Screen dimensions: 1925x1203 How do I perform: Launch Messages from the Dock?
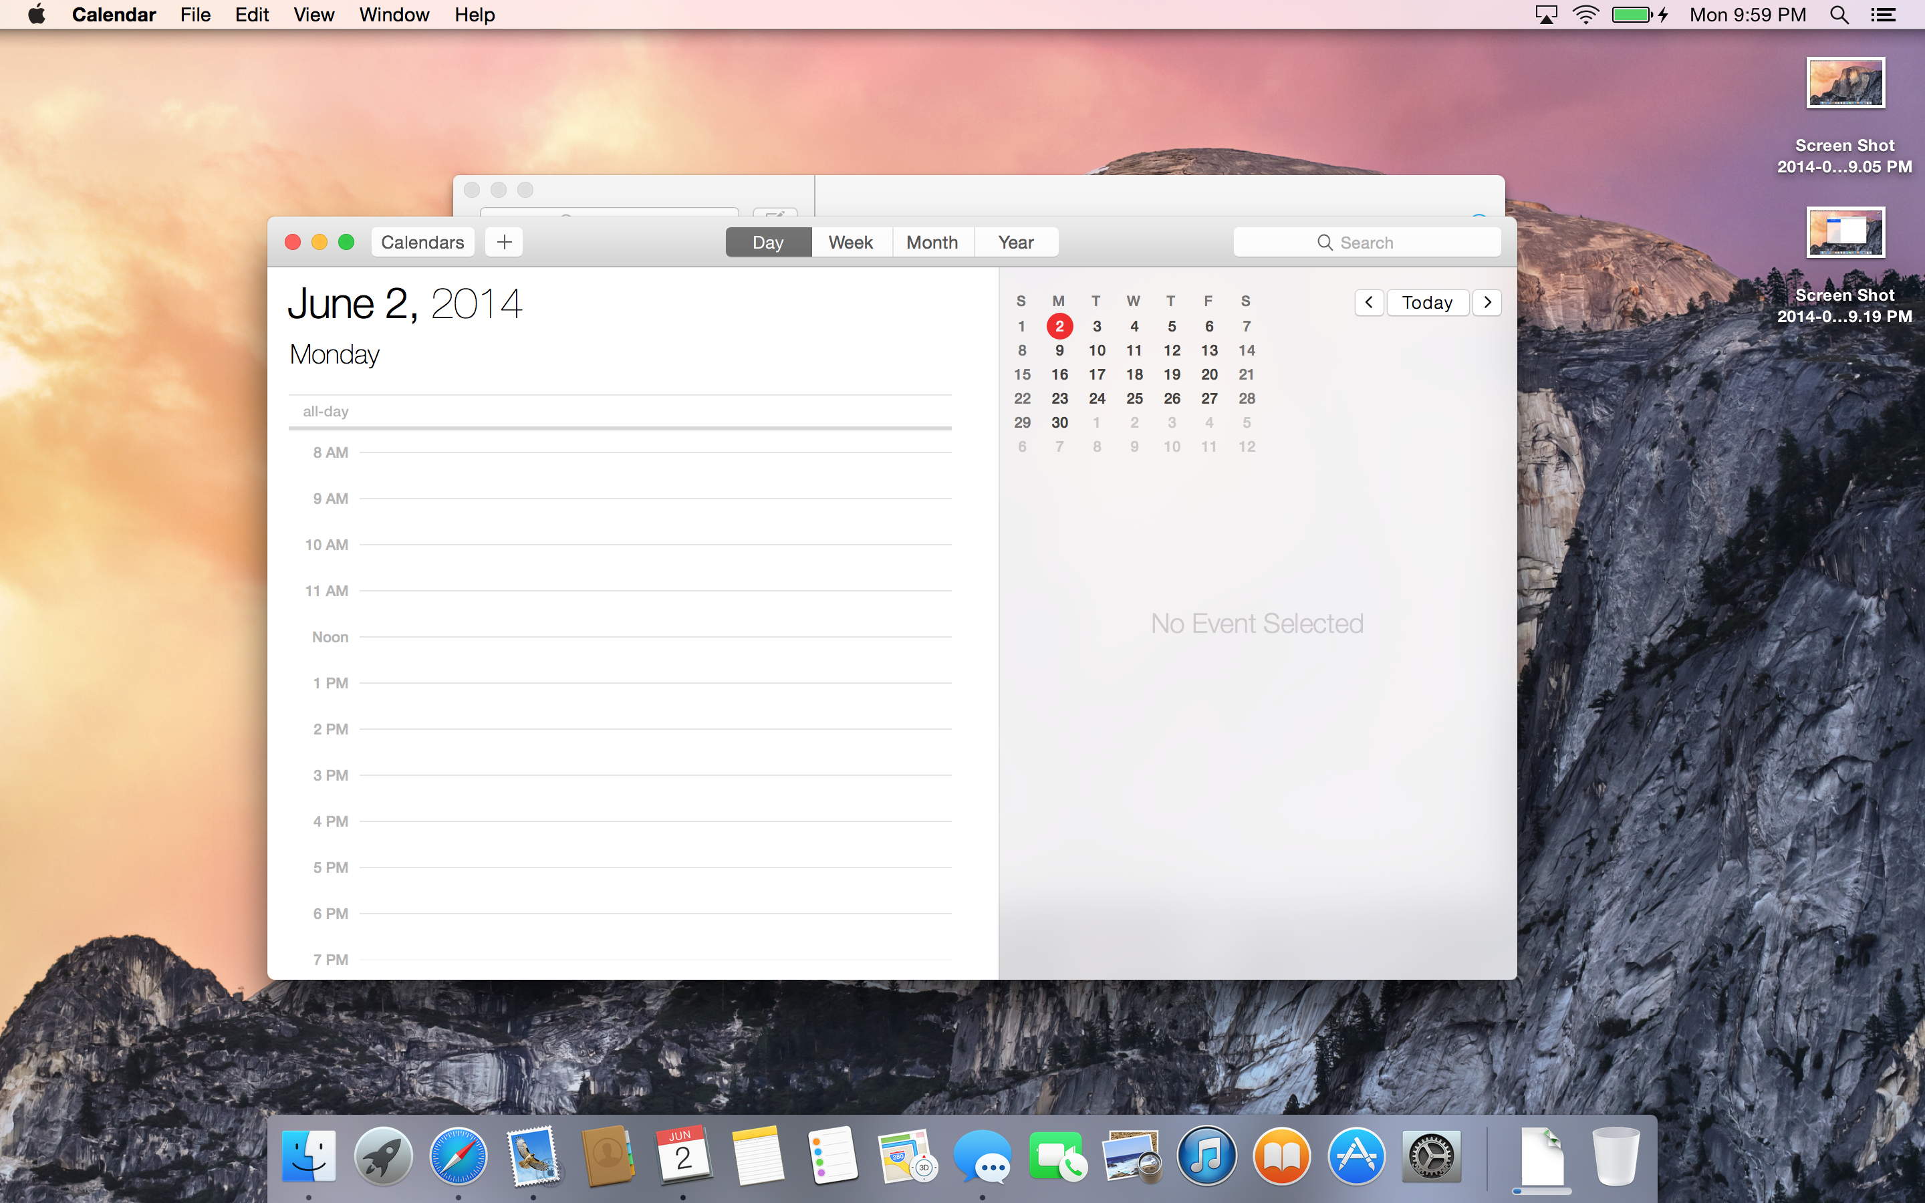point(983,1156)
